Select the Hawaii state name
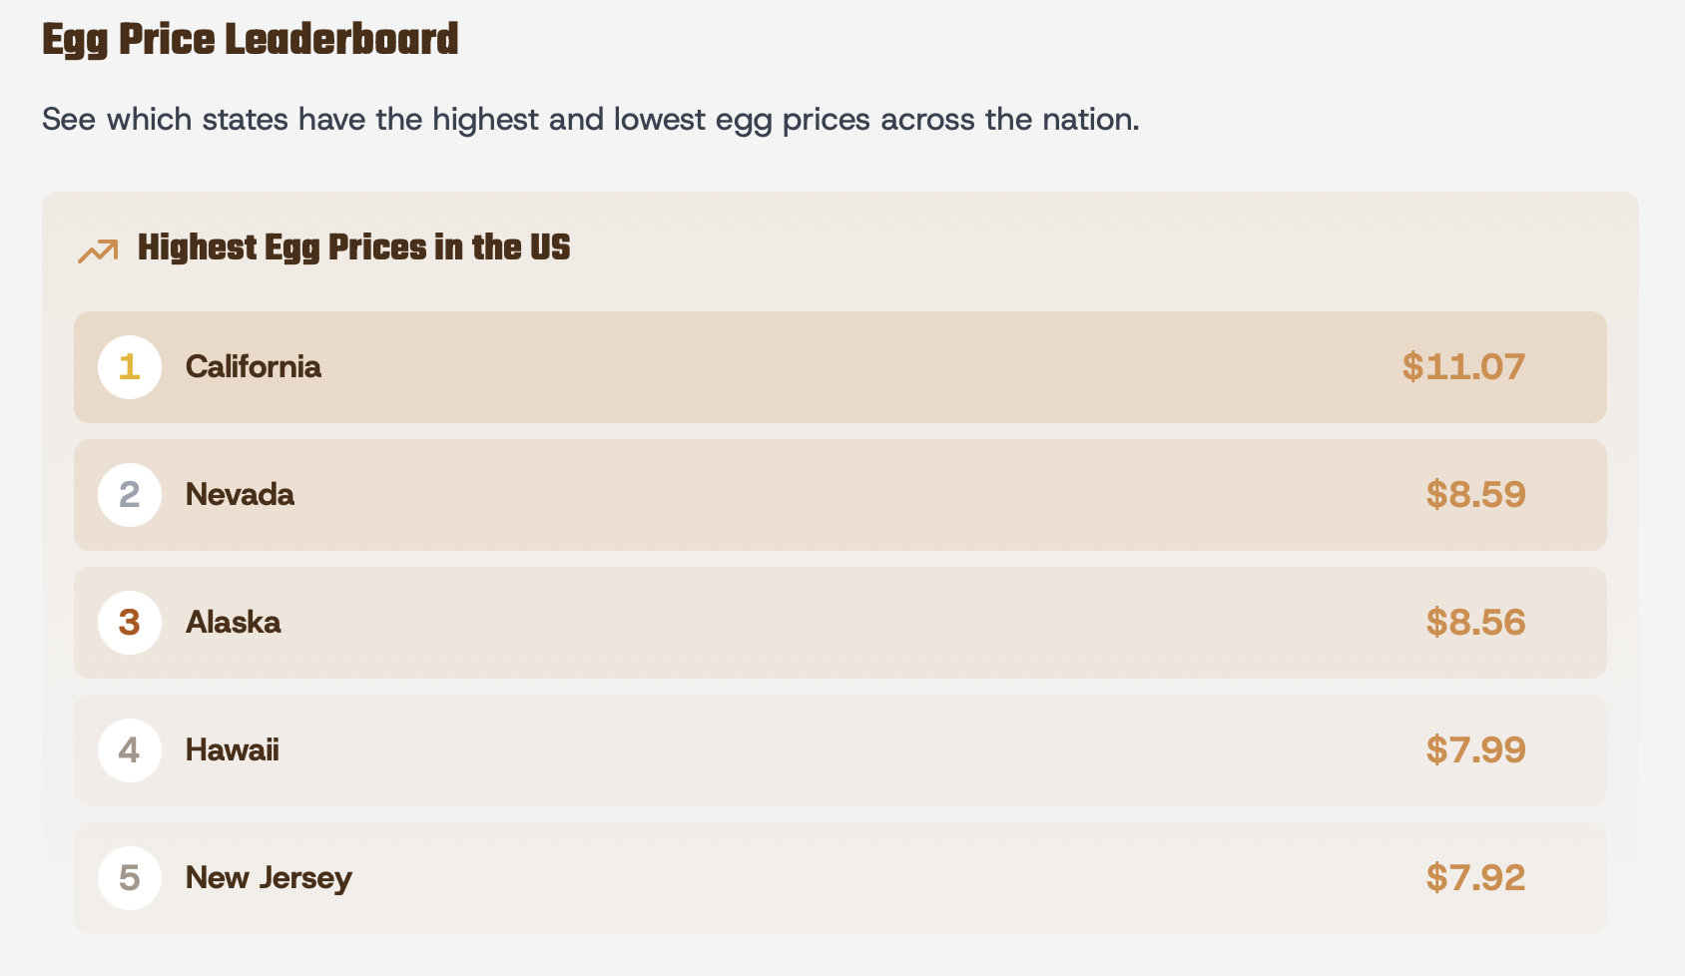 (x=232, y=750)
